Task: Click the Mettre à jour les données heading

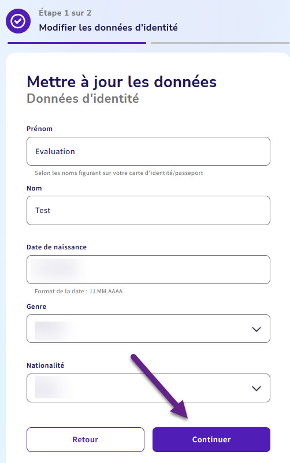Action: [121, 82]
